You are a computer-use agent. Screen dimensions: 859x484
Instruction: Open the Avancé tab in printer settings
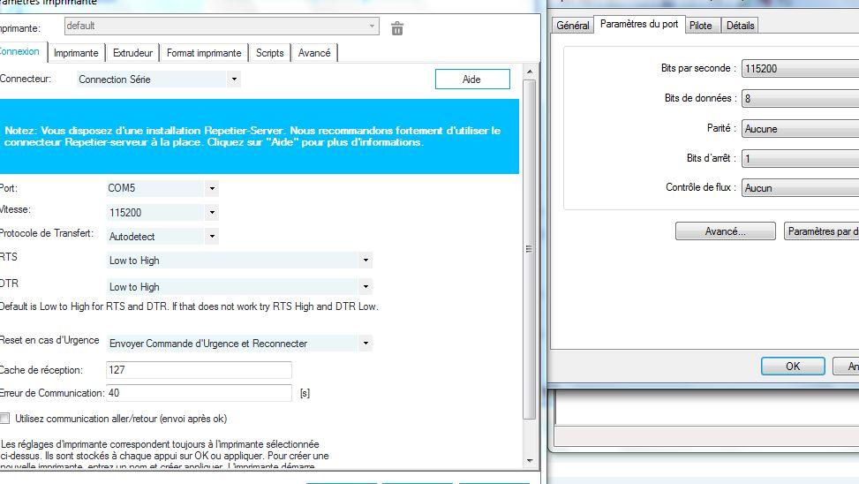pyautogui.click(x=314, y=53)
